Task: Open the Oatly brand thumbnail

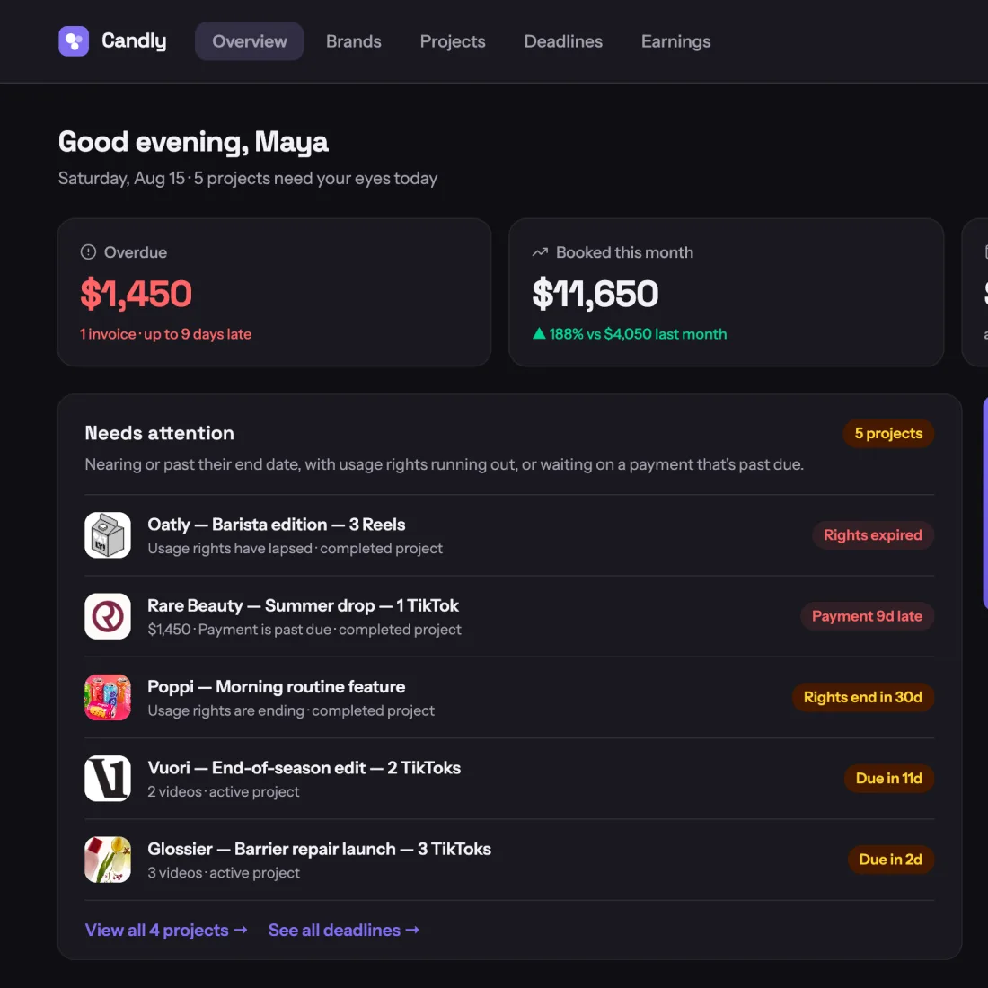Action: (x=108, y=535)
